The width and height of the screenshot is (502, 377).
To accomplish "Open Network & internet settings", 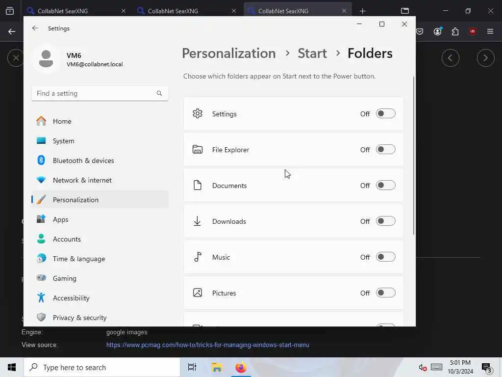I will tap(100, 180).
